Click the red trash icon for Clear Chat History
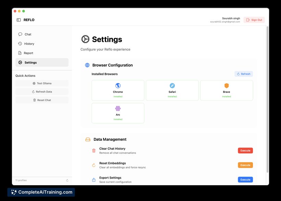 (94, 151)
